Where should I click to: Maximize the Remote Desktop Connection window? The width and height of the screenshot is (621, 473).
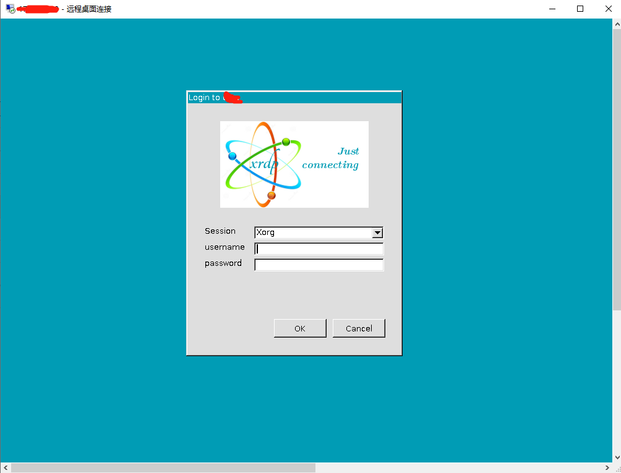580,9
